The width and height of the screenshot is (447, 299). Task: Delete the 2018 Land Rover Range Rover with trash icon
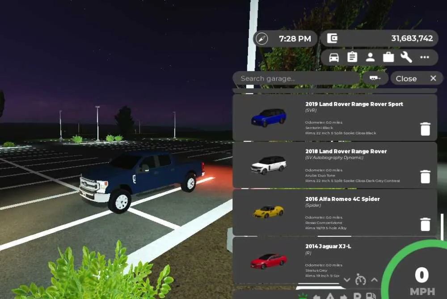coord(425,176)
